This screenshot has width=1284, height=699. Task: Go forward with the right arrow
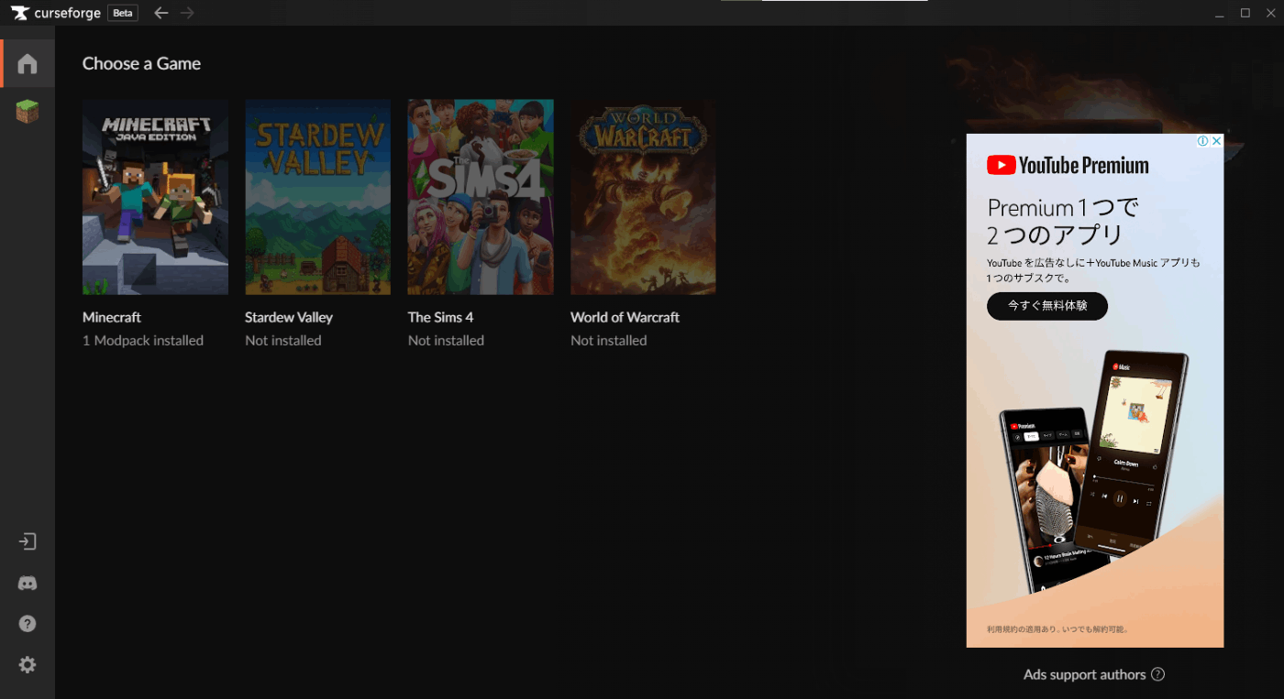coord(187,13)
